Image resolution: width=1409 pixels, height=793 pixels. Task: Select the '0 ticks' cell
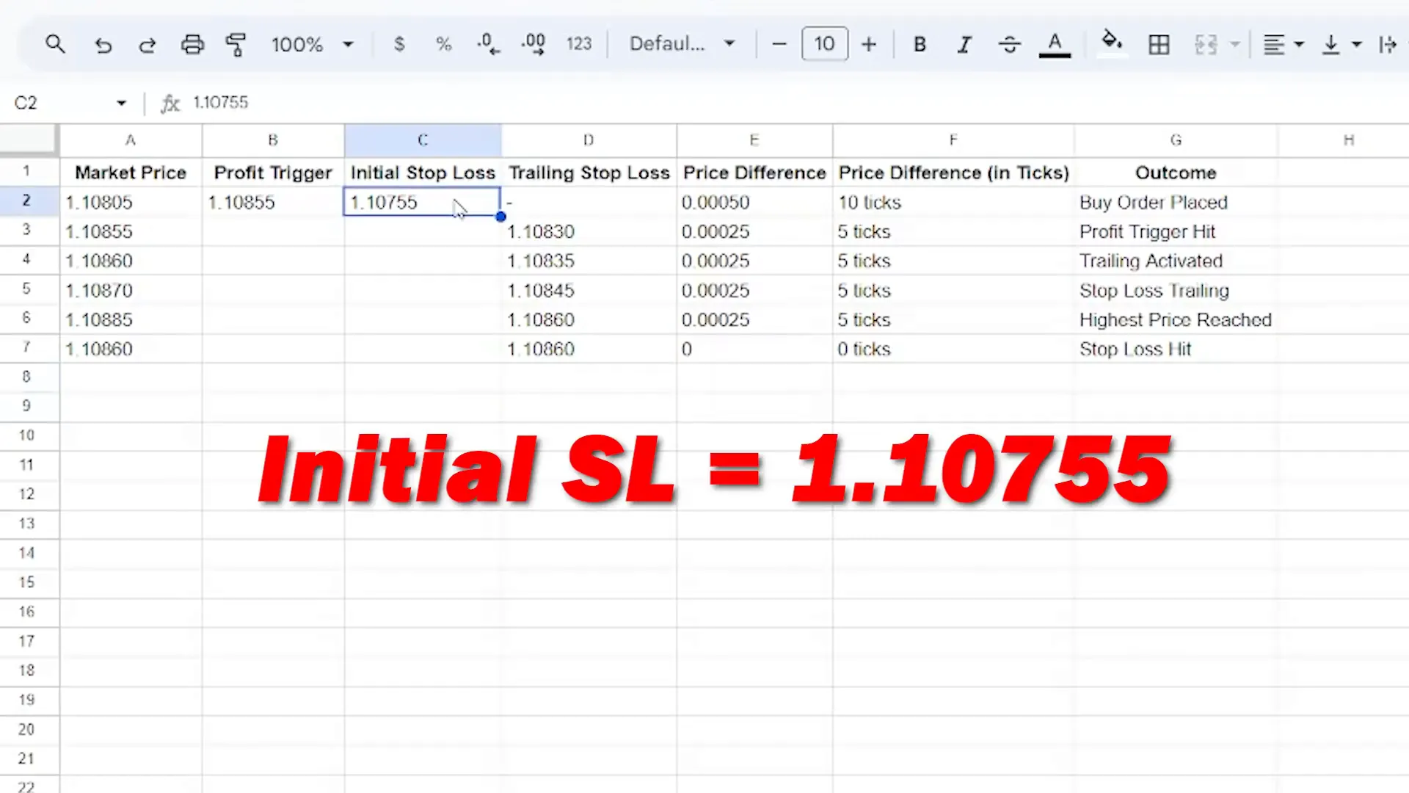coord(953,349)
